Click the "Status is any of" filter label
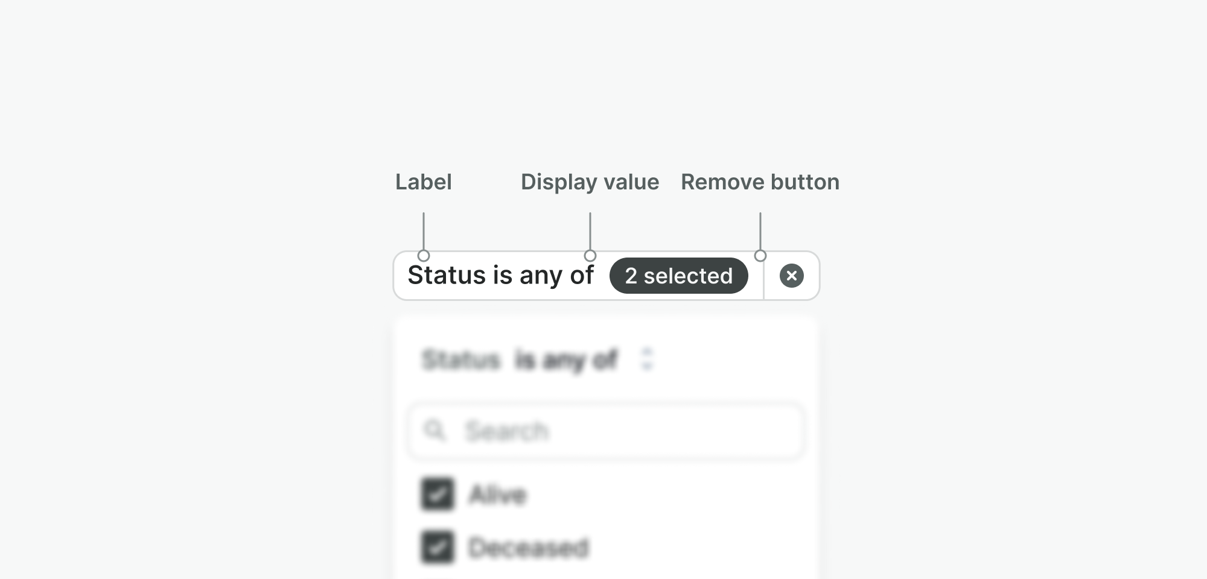Image resolution: width=1207 pixels, height=579 pixels. coord(500,275)
